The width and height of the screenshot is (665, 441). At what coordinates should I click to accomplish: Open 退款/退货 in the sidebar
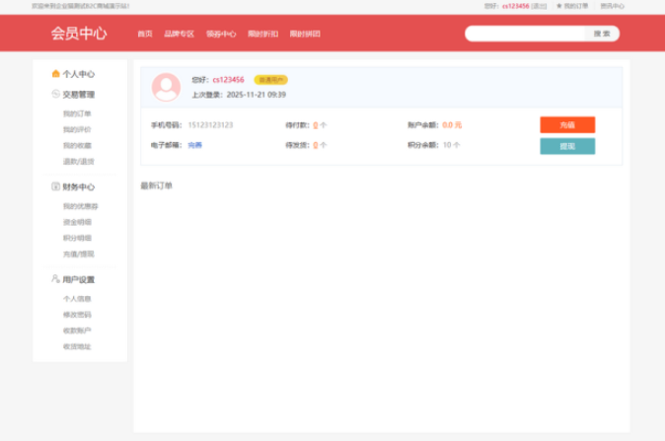pyautogui.click(x=79, y=161)
